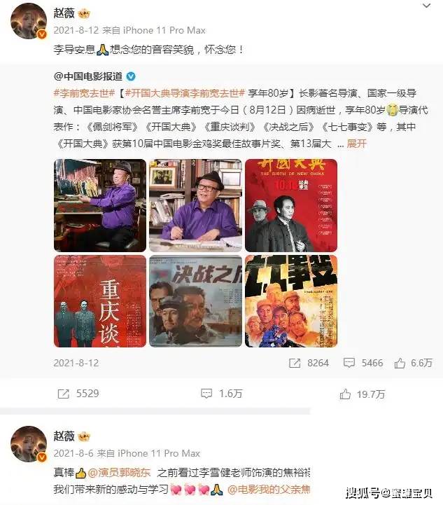Image resolution: width=443 pixels, height=505 pixels.
Task: View the 决战之后 poster thumbnail
Action: click(195, 301)
